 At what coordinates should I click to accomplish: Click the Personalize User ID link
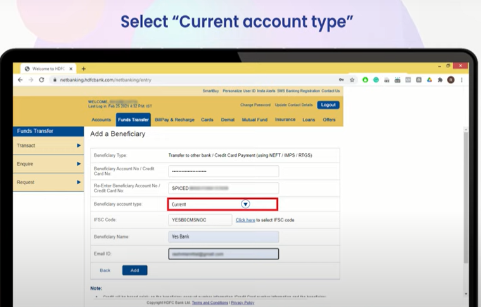[239, 91]
